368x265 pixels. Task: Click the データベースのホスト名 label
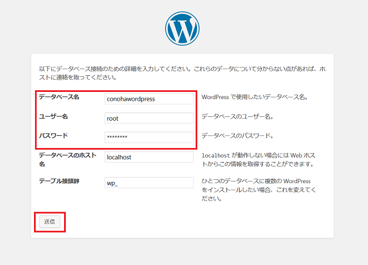point(67,160)
